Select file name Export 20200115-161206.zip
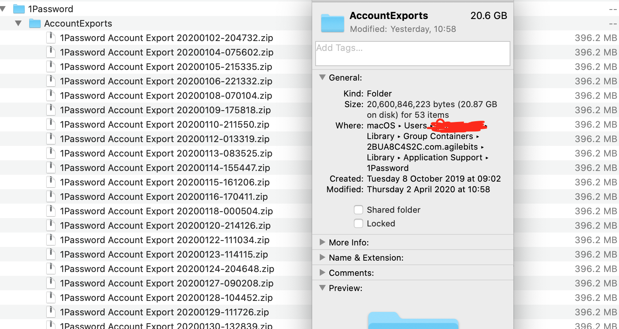This screenshot has height=329, width=619. pyautogui.click(x=165, y=182)
